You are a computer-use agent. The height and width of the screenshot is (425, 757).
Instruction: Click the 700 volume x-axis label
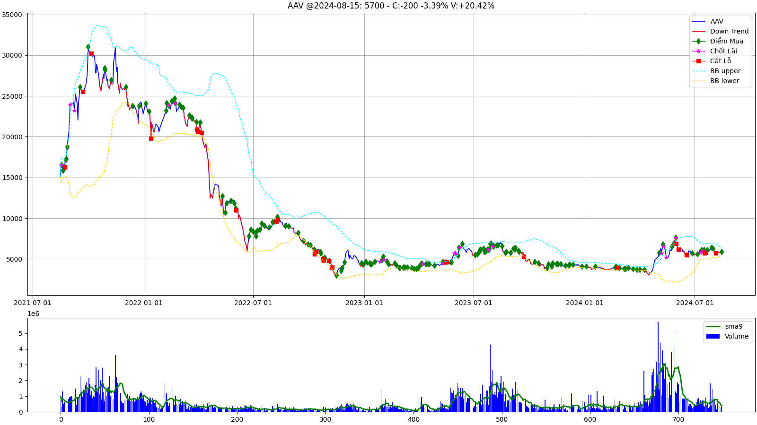pos(678,419)
